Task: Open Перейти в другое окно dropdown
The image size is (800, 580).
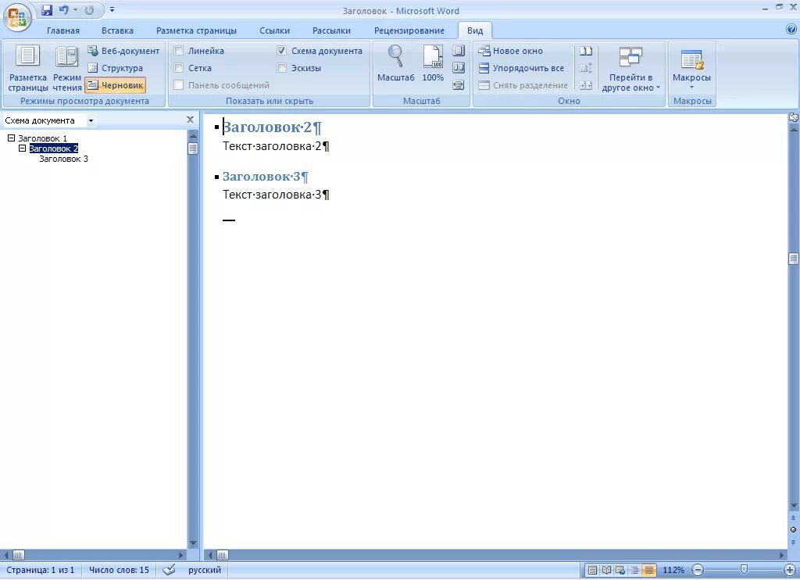Action: point(630,69)
